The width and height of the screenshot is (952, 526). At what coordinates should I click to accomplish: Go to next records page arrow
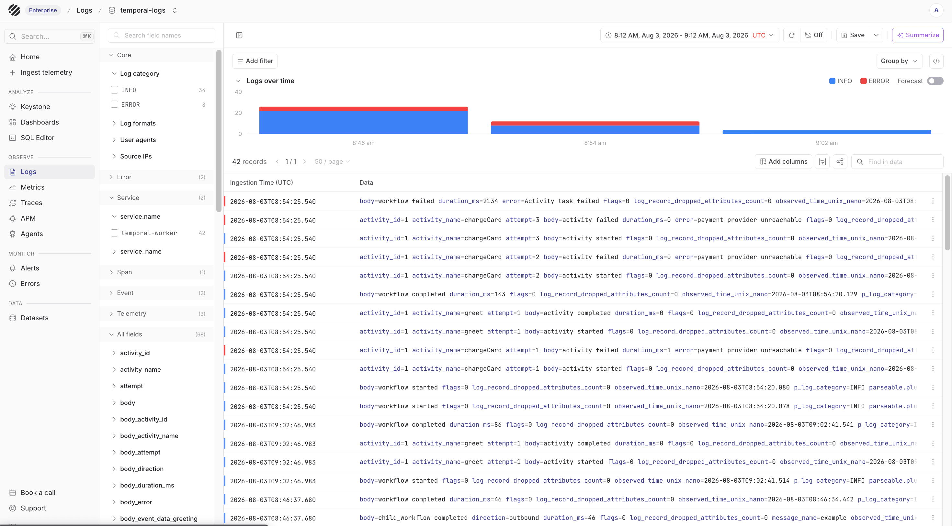(x=304, y=162)
